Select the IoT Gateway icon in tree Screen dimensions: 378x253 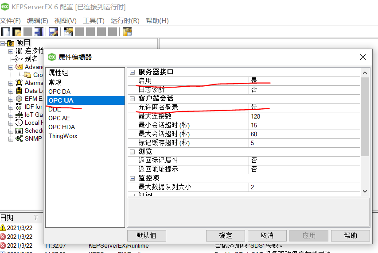(x=19, y=115)
